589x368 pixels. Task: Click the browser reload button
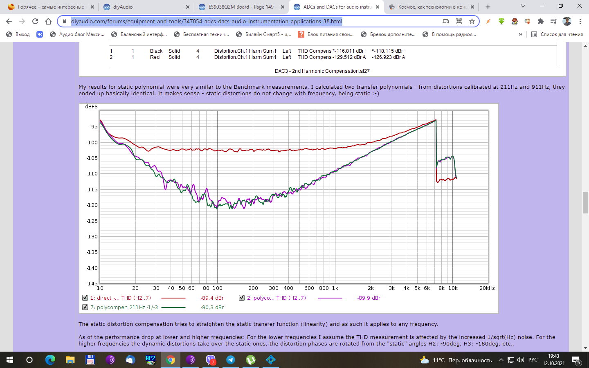point(35,21)
